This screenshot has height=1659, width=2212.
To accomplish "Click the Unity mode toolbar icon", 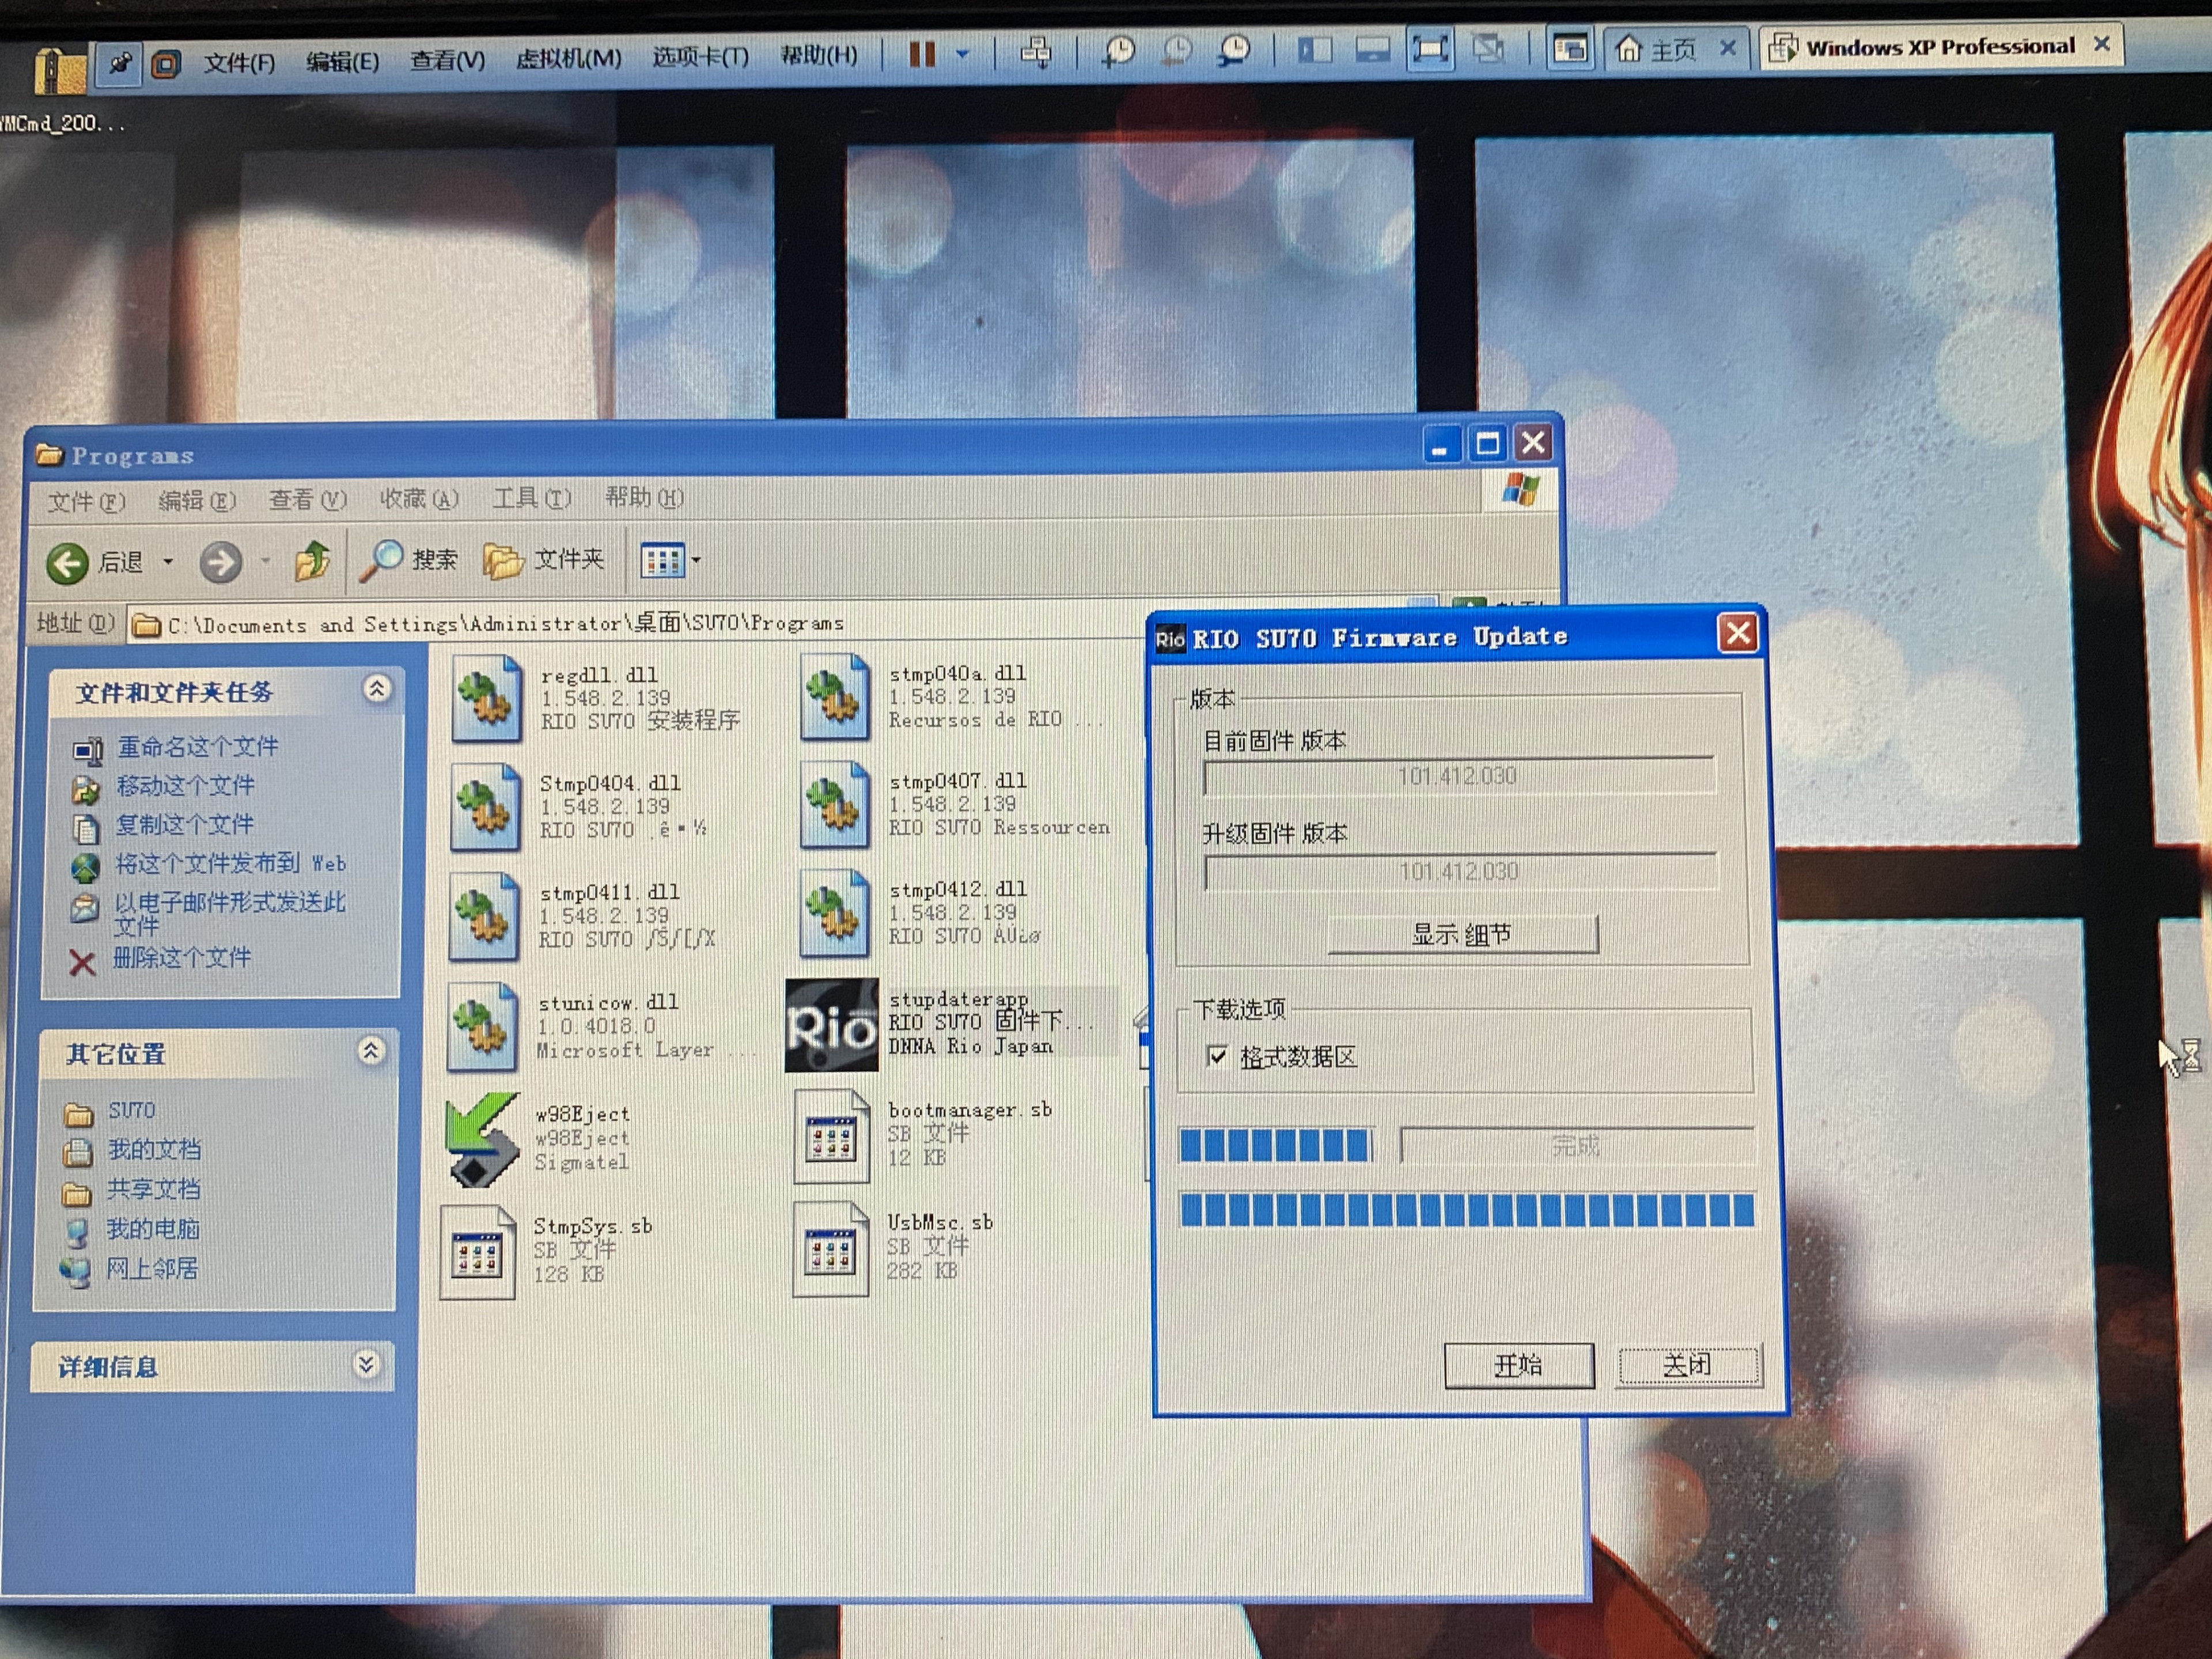I will point(1489,48).
